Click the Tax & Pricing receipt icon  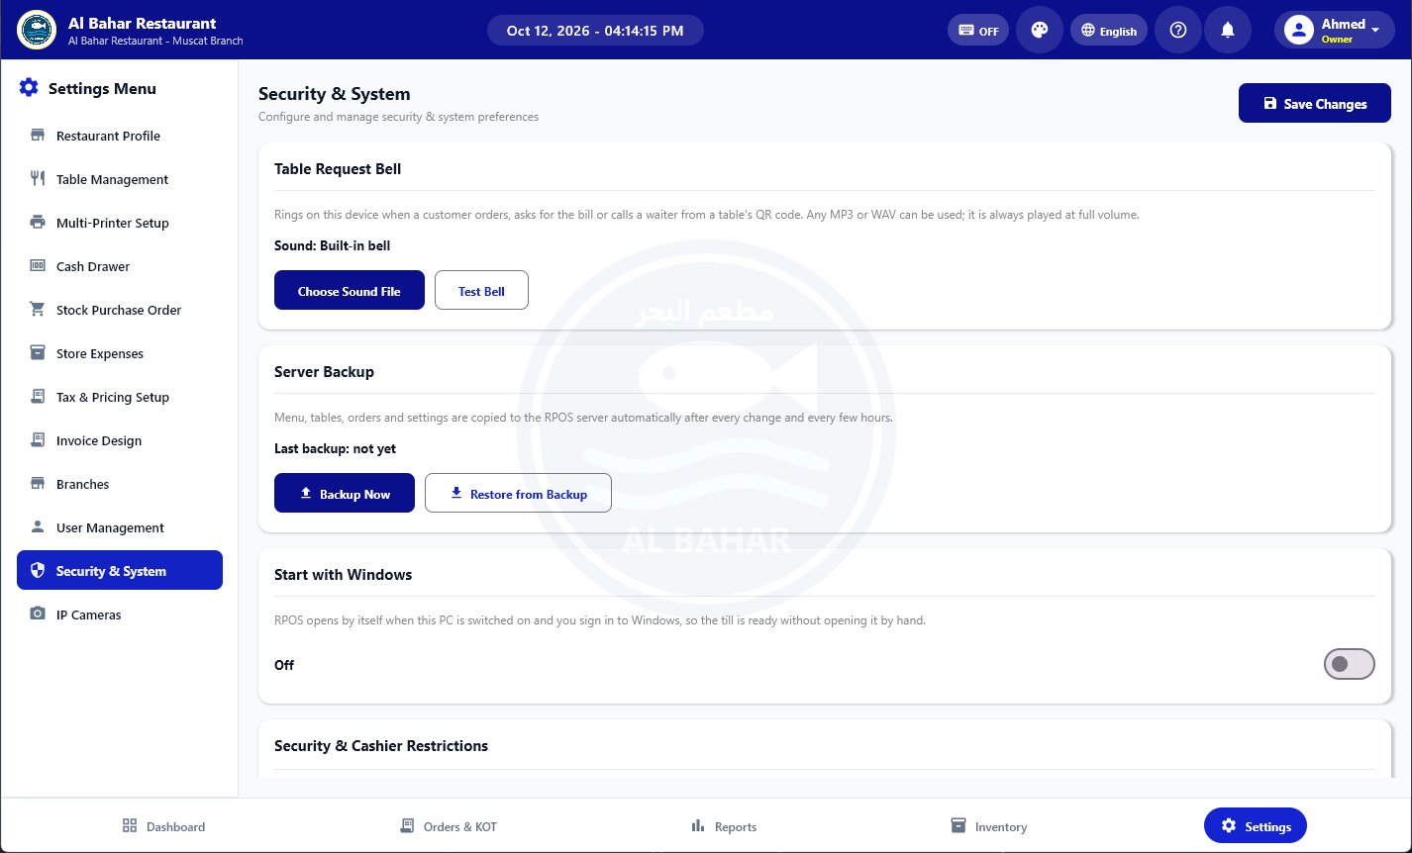(x=38, y=397)
